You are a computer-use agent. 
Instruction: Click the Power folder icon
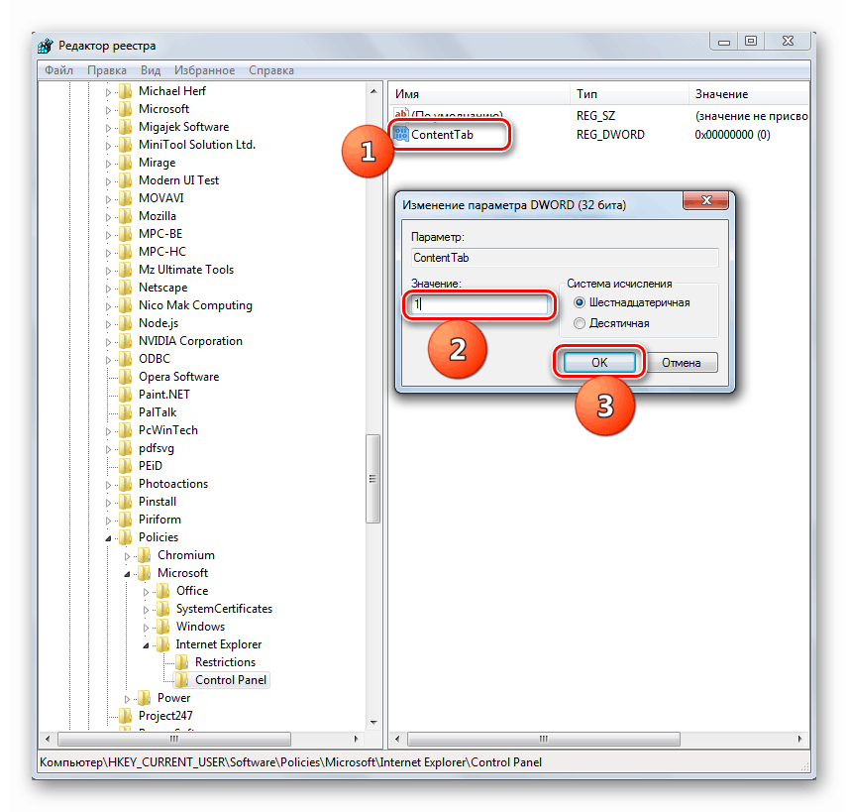145,698
